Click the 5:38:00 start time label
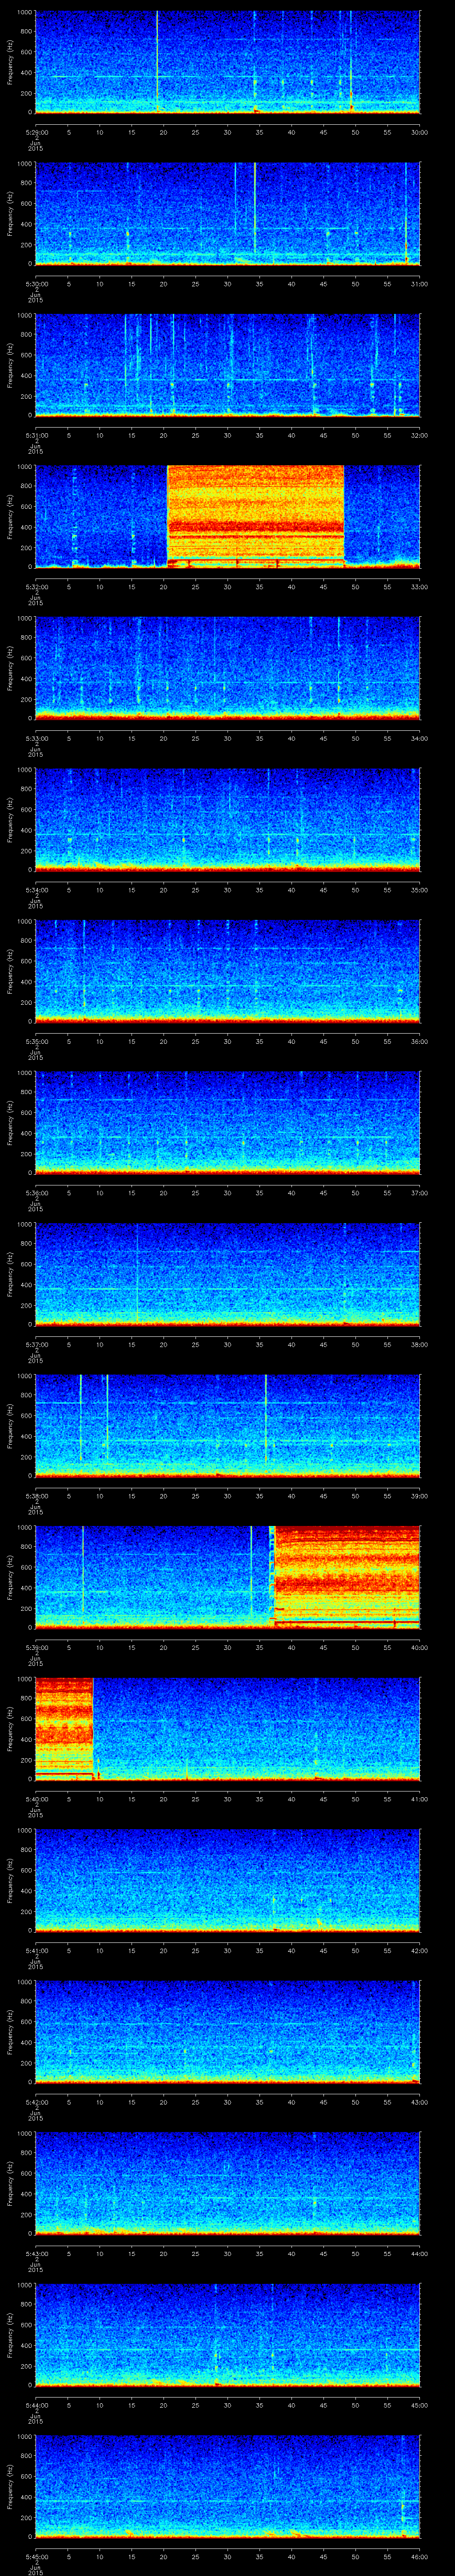This screenshot has width=455, height=2576. (x=36, y=1496)
